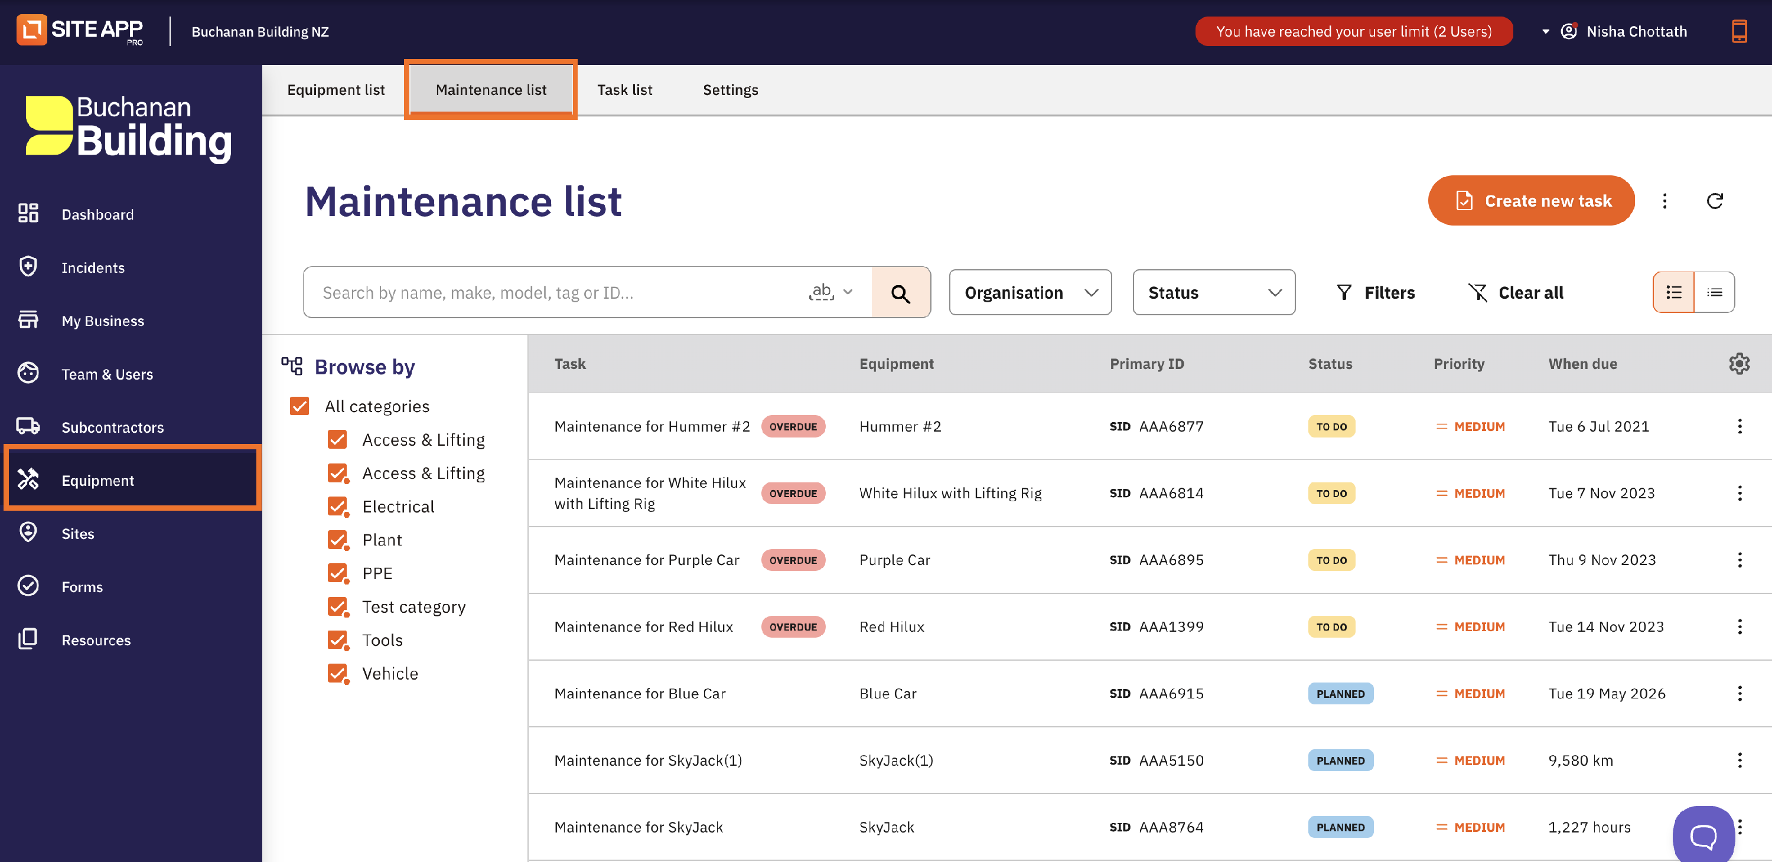Viewport: 1772px width, 862px height.
Task: Toggle the Tools category checkbox
Action: 337,639
